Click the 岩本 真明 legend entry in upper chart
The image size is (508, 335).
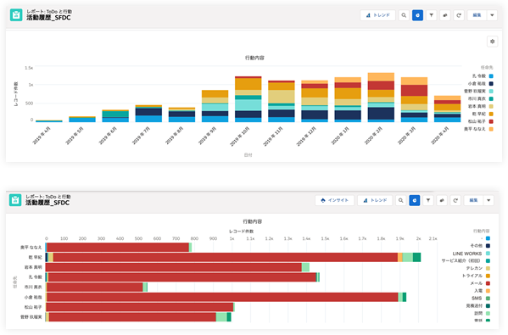point(481,106)
